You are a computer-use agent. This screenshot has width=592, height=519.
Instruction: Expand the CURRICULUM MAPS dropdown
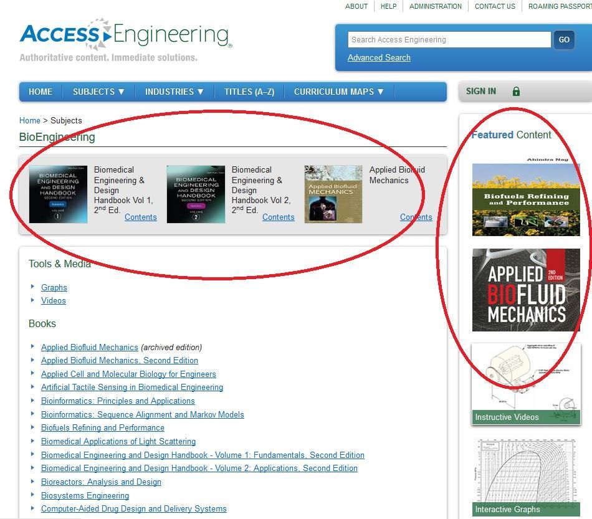pyautogui.click(x=338, y=92)
